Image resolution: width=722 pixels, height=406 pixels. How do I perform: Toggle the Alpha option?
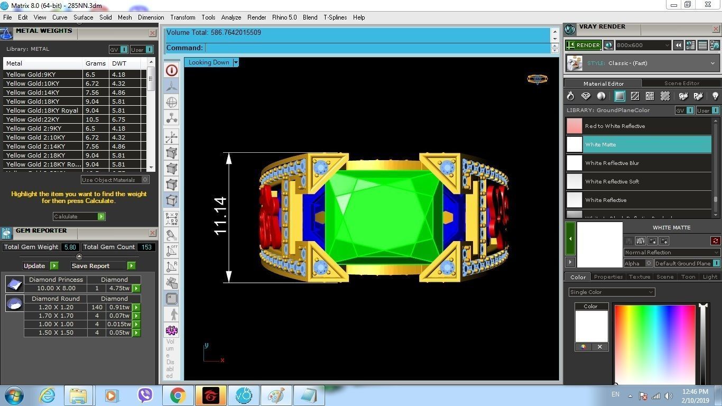pos(638,263)
